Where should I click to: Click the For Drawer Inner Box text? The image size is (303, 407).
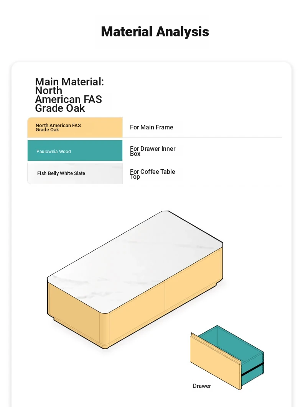tap(153, 151)
